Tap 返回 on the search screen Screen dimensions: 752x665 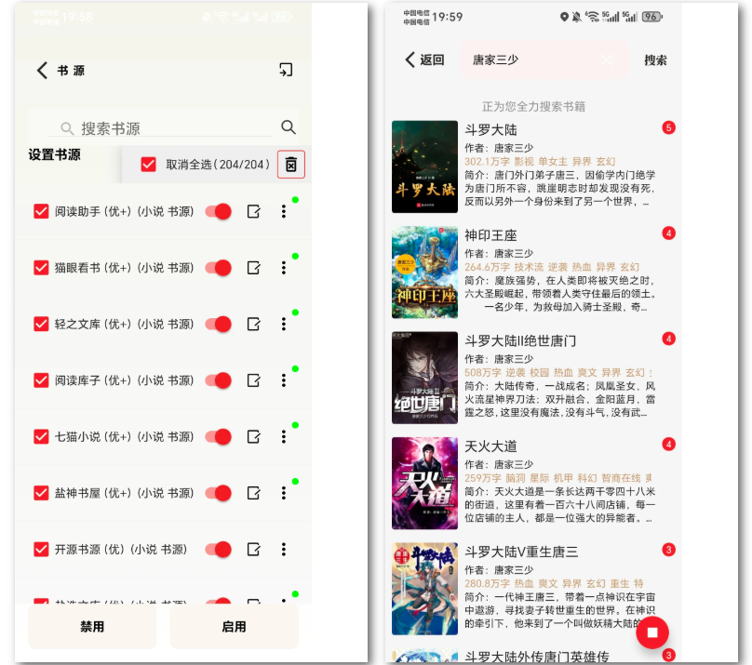click(x=425, y=60)
